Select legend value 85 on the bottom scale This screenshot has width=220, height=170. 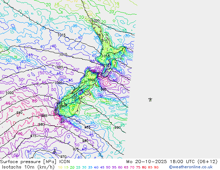150,167
